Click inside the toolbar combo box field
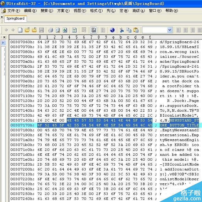The width and height of the screenshot is (202, 202). (155, 30)
